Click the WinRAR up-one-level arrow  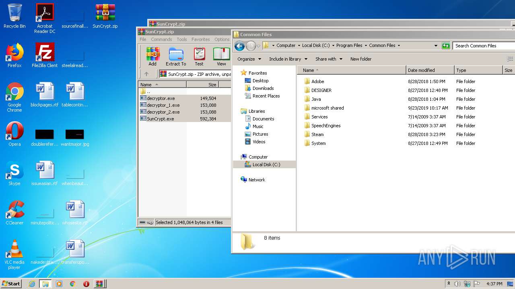tap(146, 74)
